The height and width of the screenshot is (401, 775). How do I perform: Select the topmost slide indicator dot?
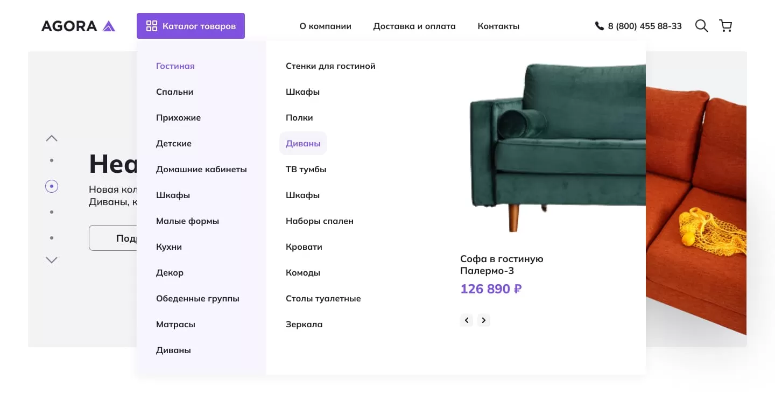point(52,160)
